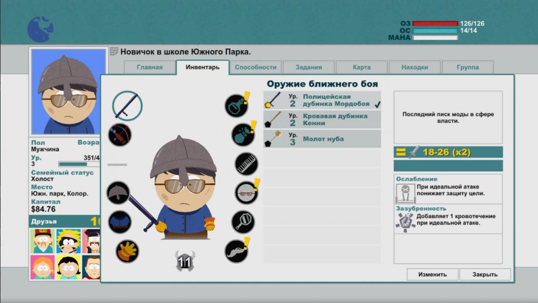Select the glasses accessory slot
The height and width of the screenshot is (303, 538).
pyautogui.click(x=246, y=193)
